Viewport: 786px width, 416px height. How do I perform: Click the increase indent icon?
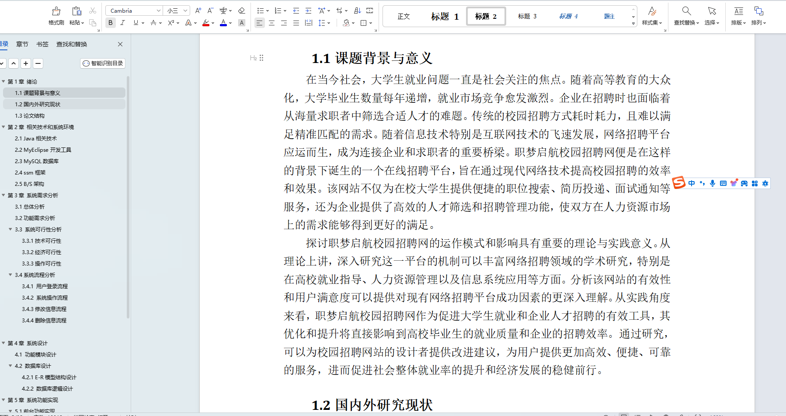pos(308,10)
